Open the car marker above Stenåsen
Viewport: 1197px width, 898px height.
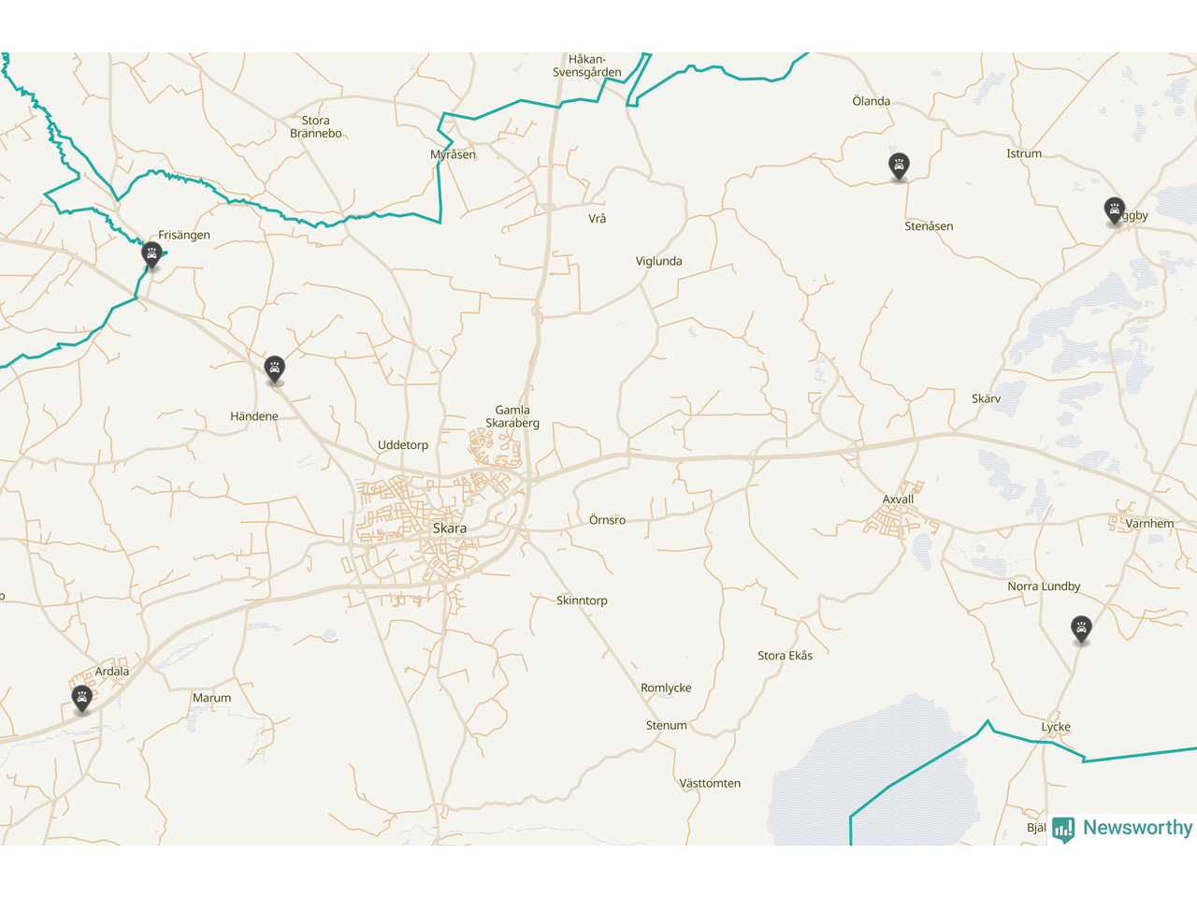(x=899, y=167)
